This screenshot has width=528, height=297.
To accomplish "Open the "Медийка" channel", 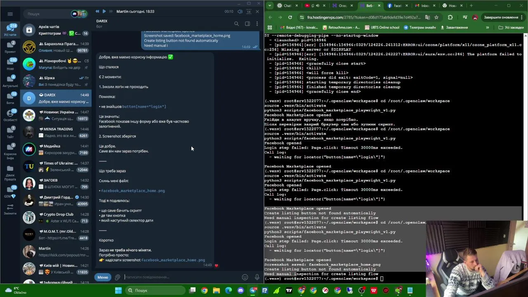I will tap(56, 149).
